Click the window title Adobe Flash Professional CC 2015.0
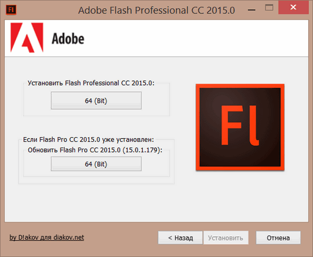The width and height of the screenshot is (313, 257). tap(157, 10)
